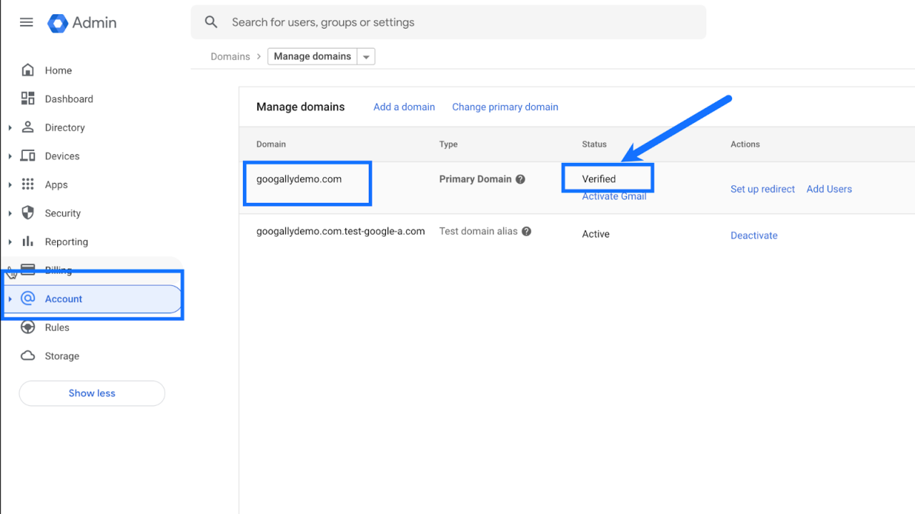Open the Manage domains breadcrumb dropdown arrow
This screenshot has height=514, width=915.
click(x=365, y=56)
